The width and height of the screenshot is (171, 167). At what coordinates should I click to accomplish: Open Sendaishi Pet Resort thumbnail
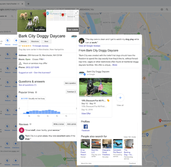click(118, 144)
